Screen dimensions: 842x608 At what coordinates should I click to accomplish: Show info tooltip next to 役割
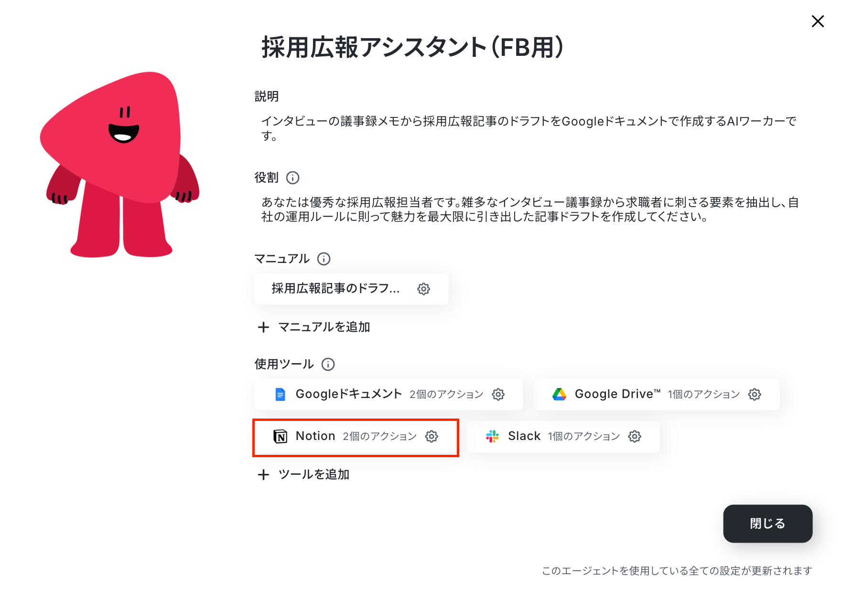[x=292, y=178]
